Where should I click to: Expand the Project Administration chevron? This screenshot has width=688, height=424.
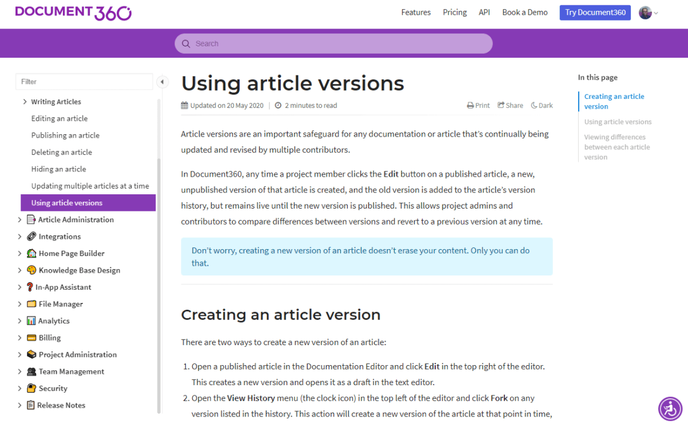pyautogui.click(x=19, y=354)
